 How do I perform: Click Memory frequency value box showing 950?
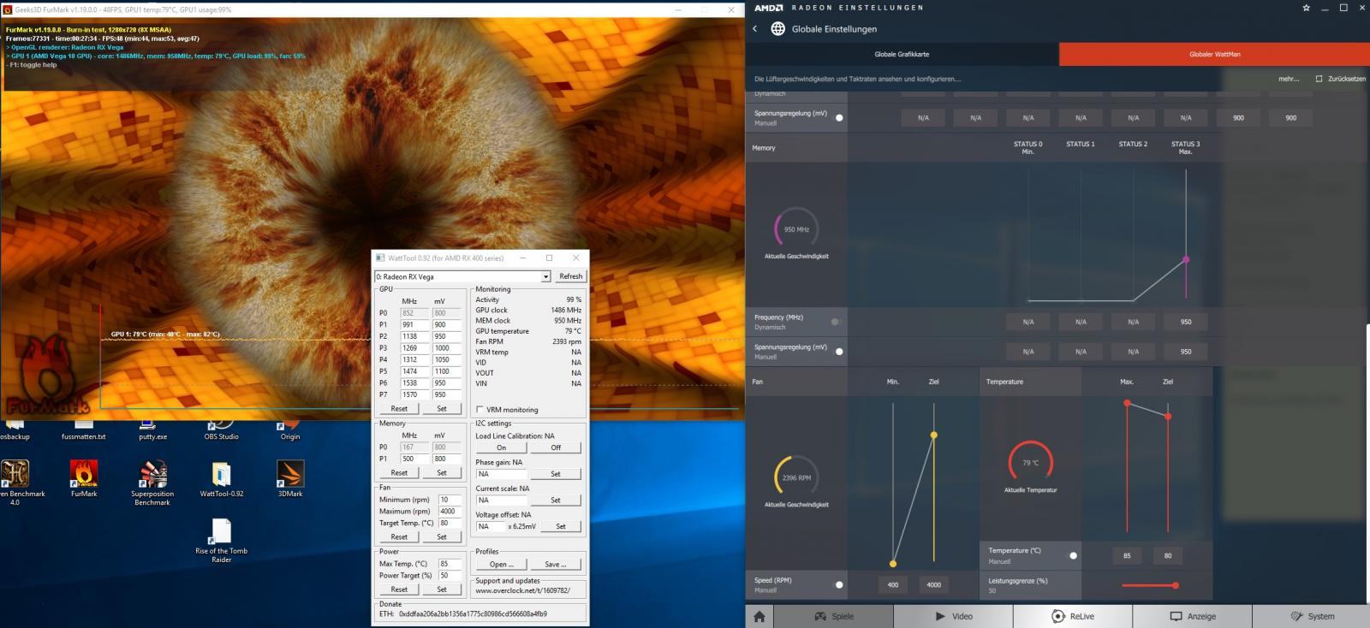tap(1186, 322)
